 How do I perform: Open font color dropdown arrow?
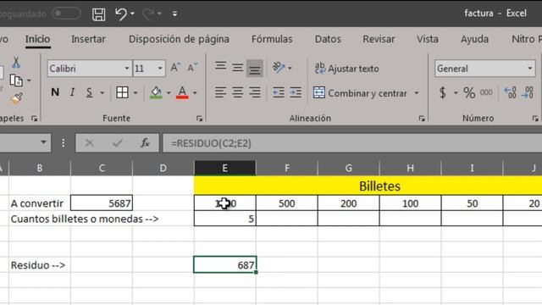pos(195,92)
